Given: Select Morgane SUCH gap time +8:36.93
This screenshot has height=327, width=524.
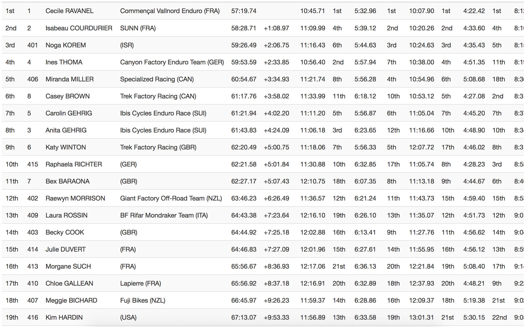Looking at the screenshot, I should [276, 266].
